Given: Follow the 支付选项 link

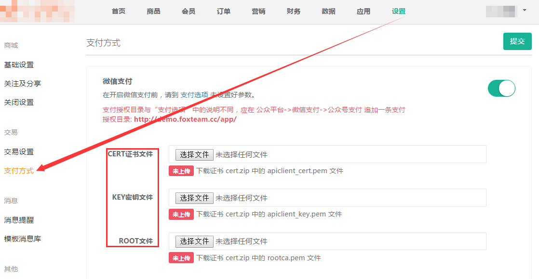Looking at the screenshot, I should click(x=194, y=95).
